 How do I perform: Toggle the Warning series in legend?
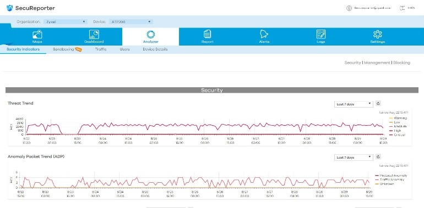pyautogui.click(x=398, y=118)
